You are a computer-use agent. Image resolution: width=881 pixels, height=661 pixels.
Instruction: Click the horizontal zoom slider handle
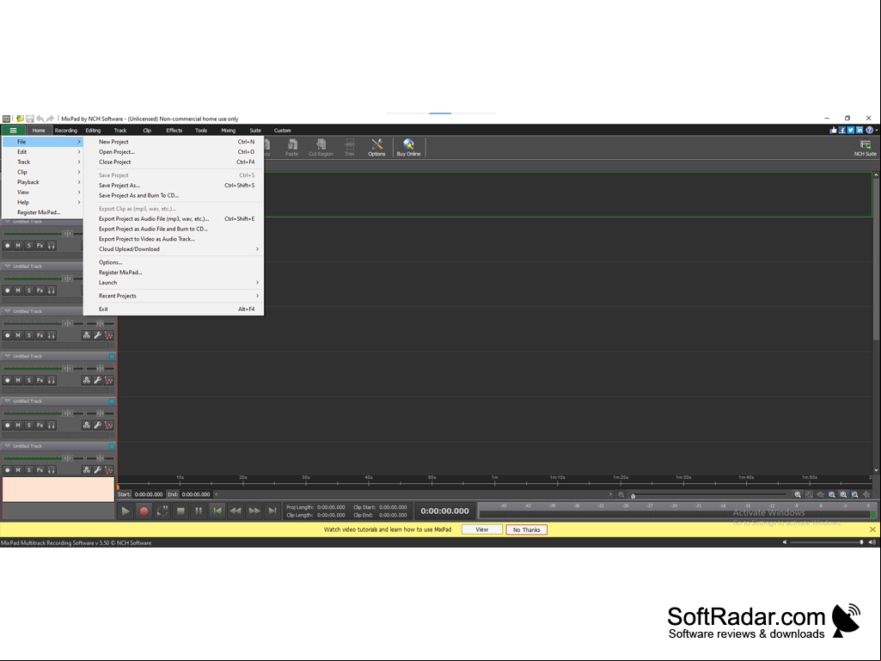[633, 496]
